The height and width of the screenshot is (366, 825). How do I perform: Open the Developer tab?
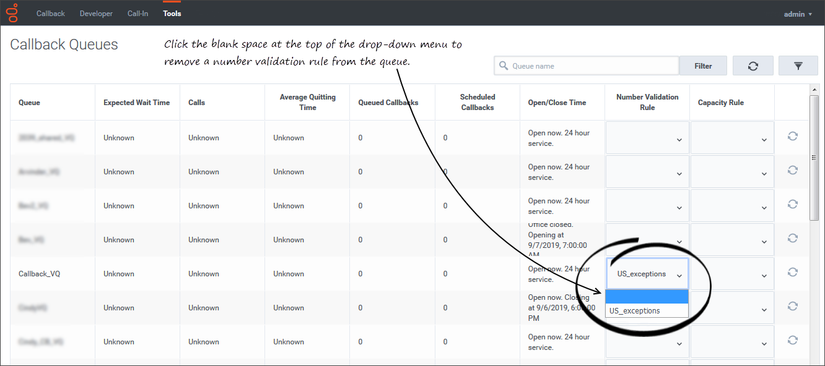tap(96, 14)
